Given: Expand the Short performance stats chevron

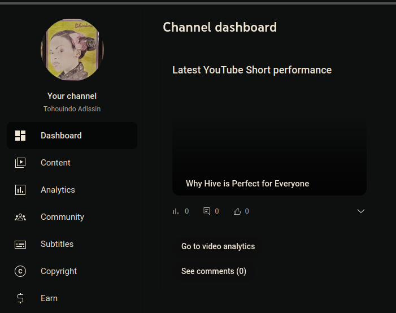Looking at the screenshot, I should (361, 211).
